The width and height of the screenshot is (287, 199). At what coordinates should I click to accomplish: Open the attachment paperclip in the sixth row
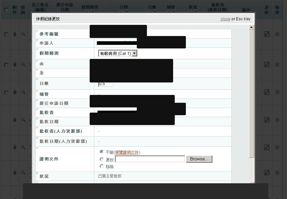15,172
